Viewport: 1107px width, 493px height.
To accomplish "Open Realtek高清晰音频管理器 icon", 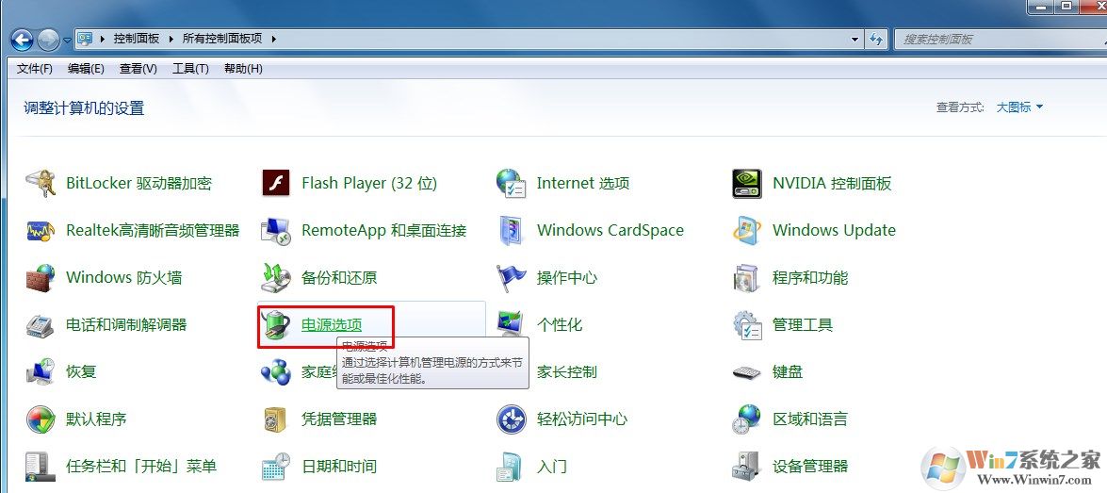I will coord(41,231).
